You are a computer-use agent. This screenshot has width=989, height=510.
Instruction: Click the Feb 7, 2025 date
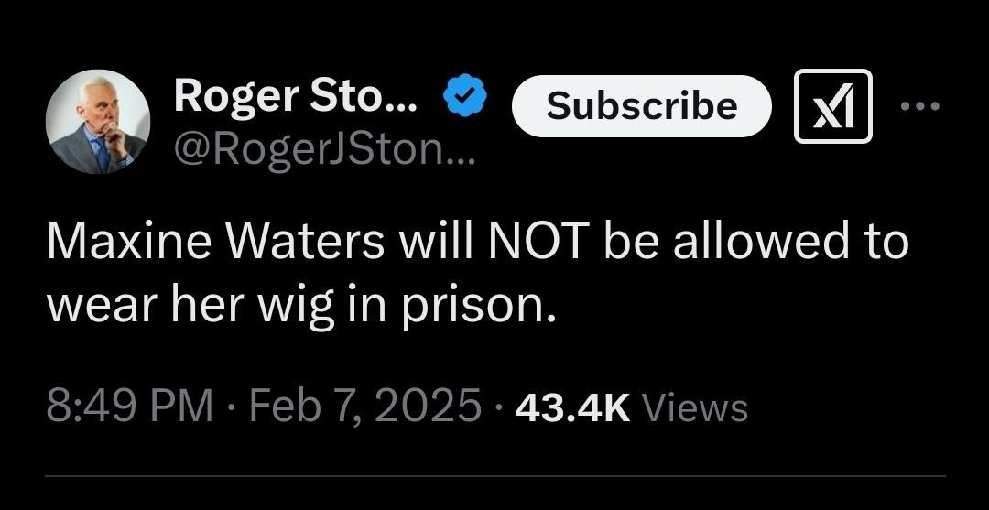pos(364,407)
